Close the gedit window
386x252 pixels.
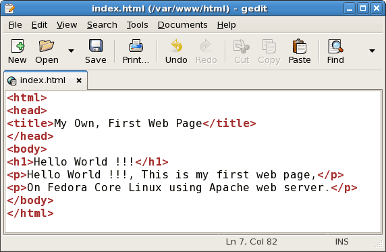click(x=377, y=9)
